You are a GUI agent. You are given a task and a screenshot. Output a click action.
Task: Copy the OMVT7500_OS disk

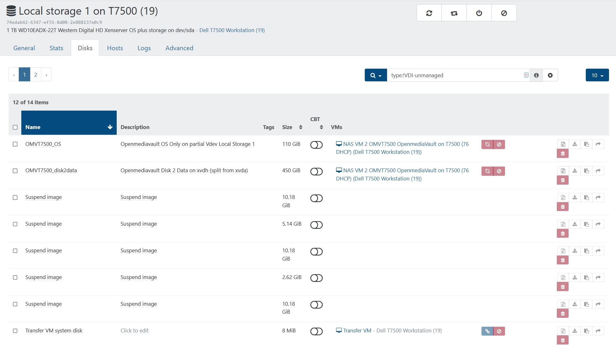tap(586, 144)
